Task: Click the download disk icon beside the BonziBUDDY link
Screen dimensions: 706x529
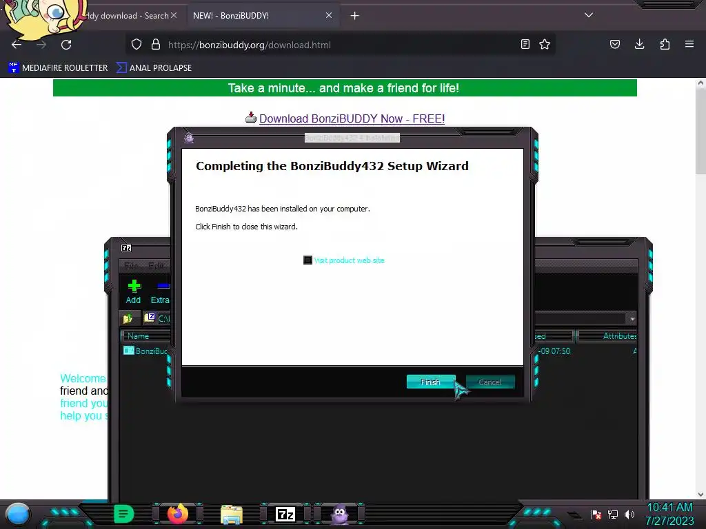Action: 251,118
